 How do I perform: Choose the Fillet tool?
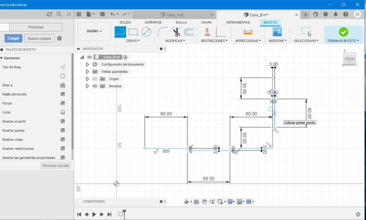coord(163,32)
